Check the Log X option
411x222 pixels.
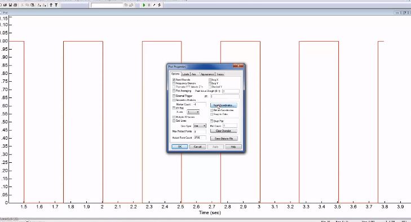pyautogui.click(x=210, y=79)
